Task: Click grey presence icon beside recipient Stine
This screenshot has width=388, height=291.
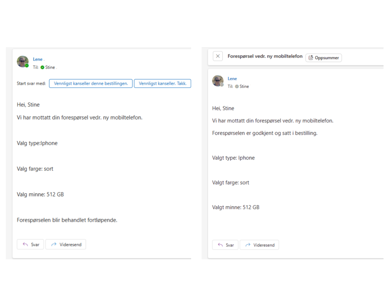Action: tap(237, 86)
